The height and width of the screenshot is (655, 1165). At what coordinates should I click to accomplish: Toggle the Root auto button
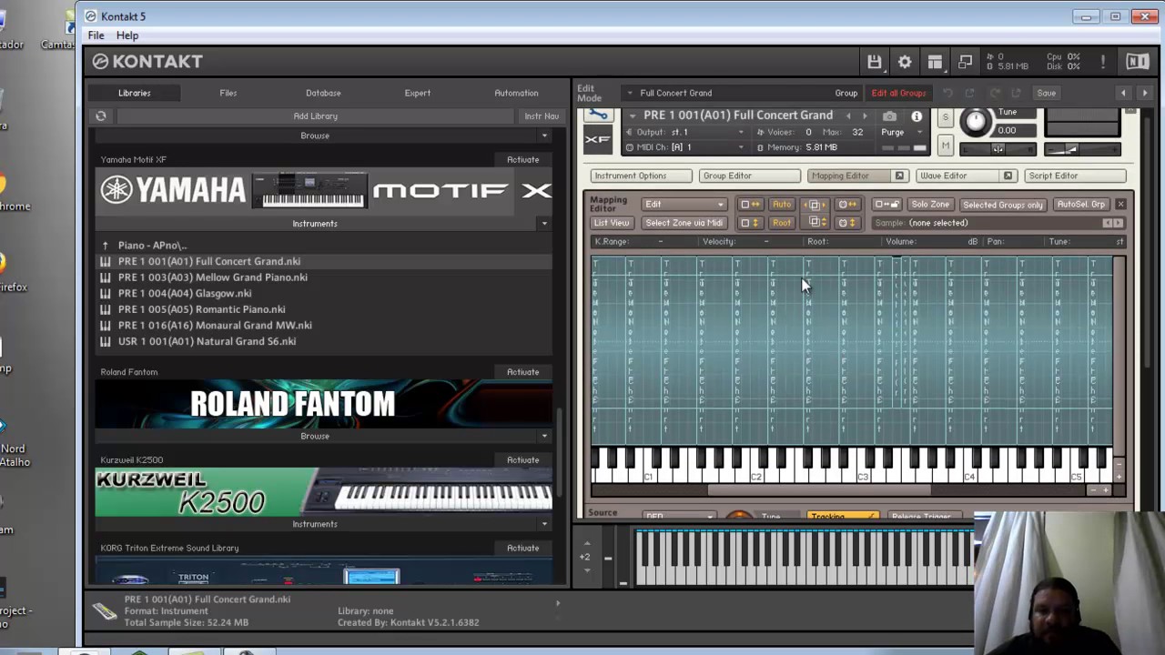tap(782, 223)
